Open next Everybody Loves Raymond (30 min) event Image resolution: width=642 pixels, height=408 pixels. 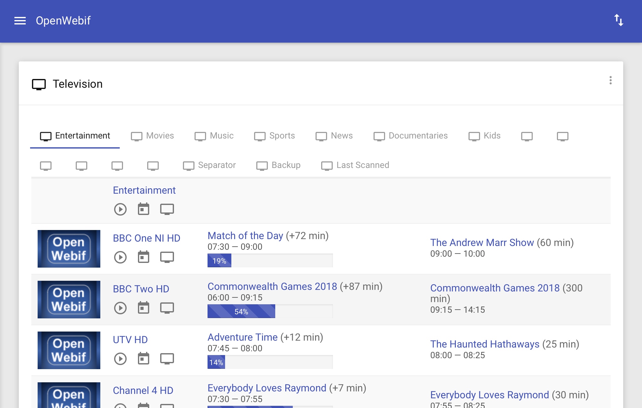[x=489, y=395]
